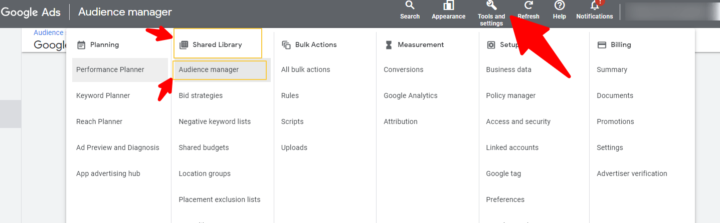Go to Advertiser verification
The width and height of the screenshot is (720, 223).
(x=632, y=173)
